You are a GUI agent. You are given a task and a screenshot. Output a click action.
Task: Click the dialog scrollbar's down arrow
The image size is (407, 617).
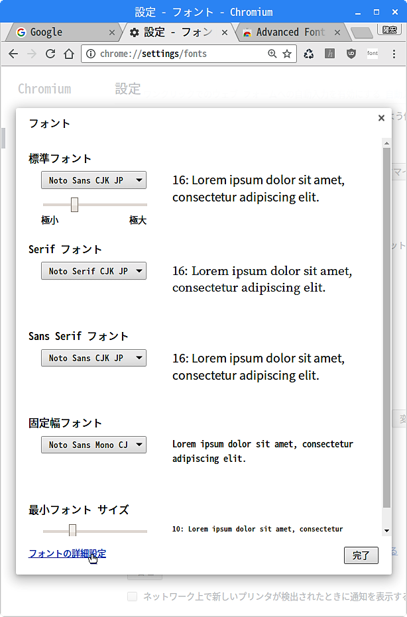coord(386,531)
